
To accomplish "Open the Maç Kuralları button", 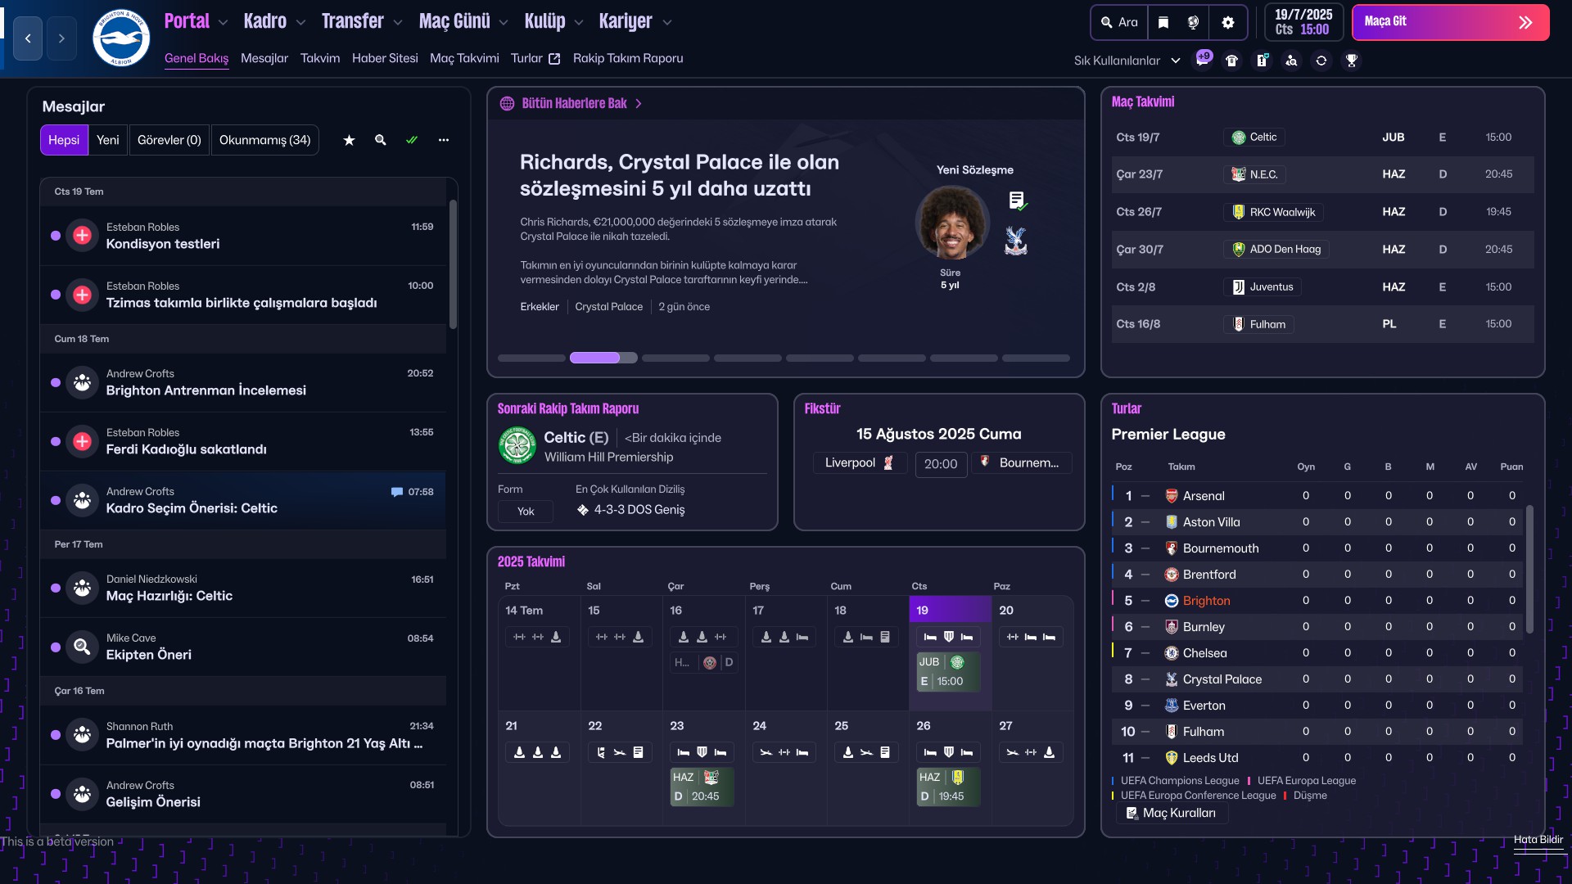I will click(x=1172, y=813).
